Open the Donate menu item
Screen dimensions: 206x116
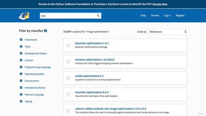coord(155,15)
